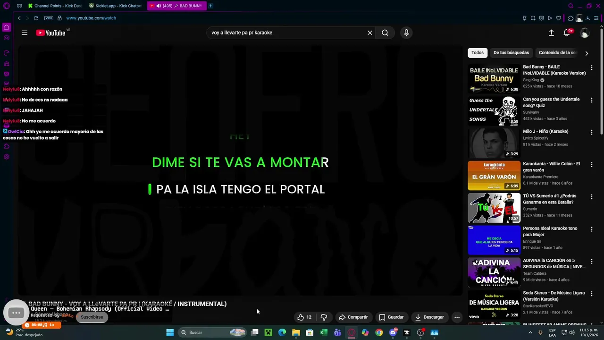Open Milo J - Niño (Karaoke) title

(x=545, y=131)
